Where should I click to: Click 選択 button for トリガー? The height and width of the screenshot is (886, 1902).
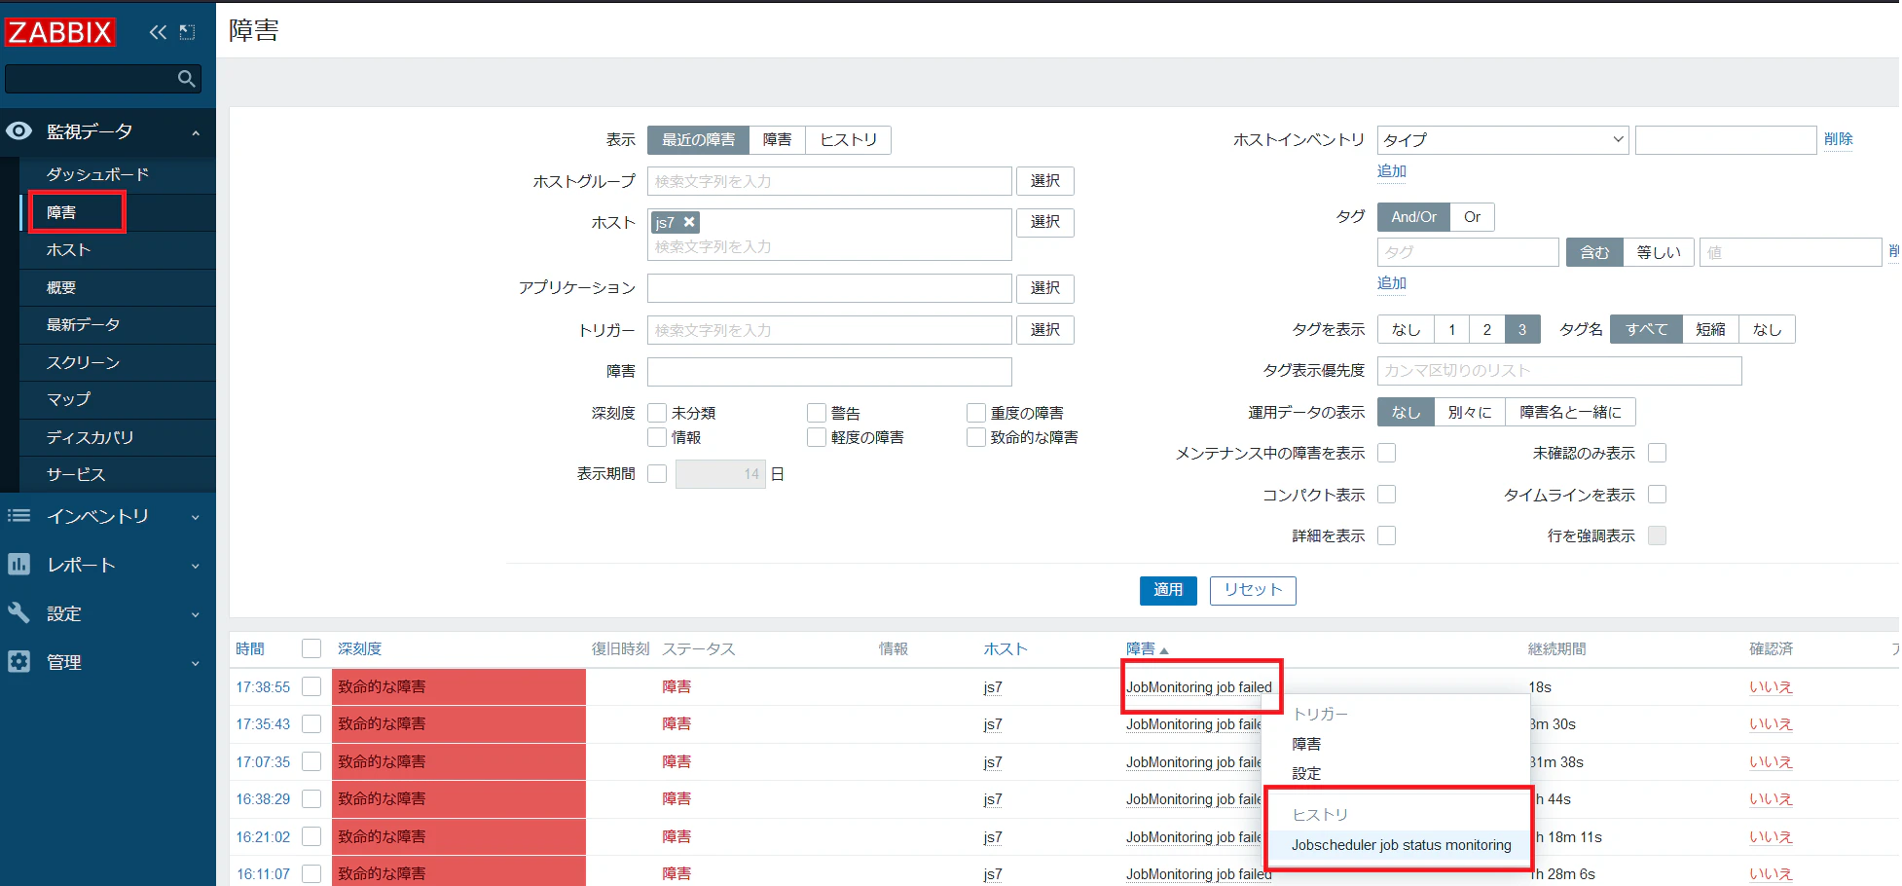click(x=1045, y=330)
